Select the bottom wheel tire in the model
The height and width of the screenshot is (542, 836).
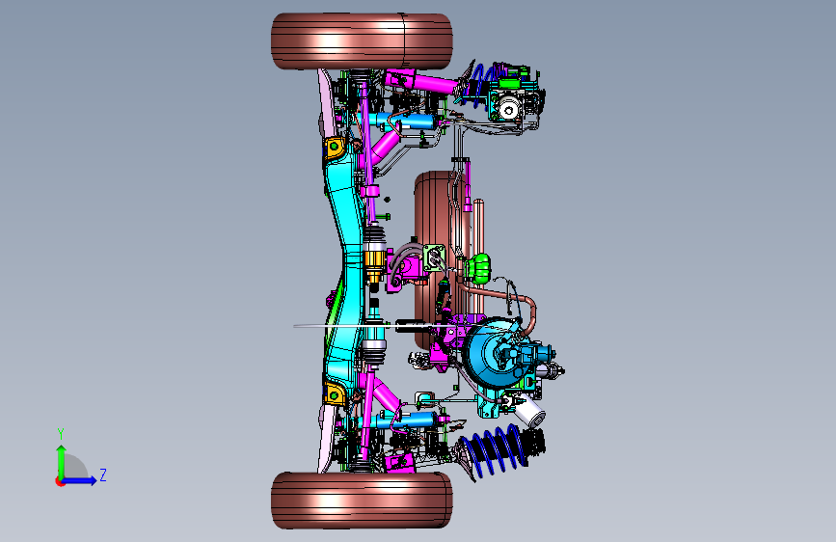tap(362, 501)
